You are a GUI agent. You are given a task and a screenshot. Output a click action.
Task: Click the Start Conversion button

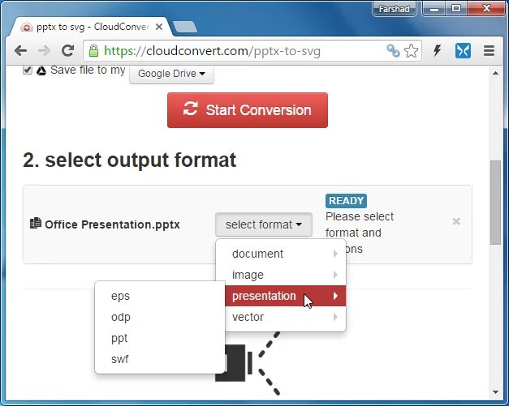point(248,110)
